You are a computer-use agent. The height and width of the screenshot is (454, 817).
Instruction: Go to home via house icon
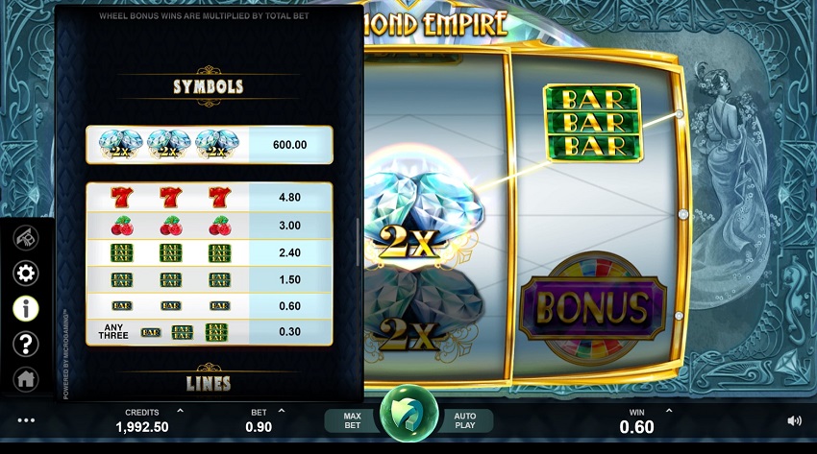(26, 379)
